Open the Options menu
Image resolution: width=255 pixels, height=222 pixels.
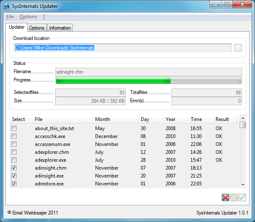(28, 17)
